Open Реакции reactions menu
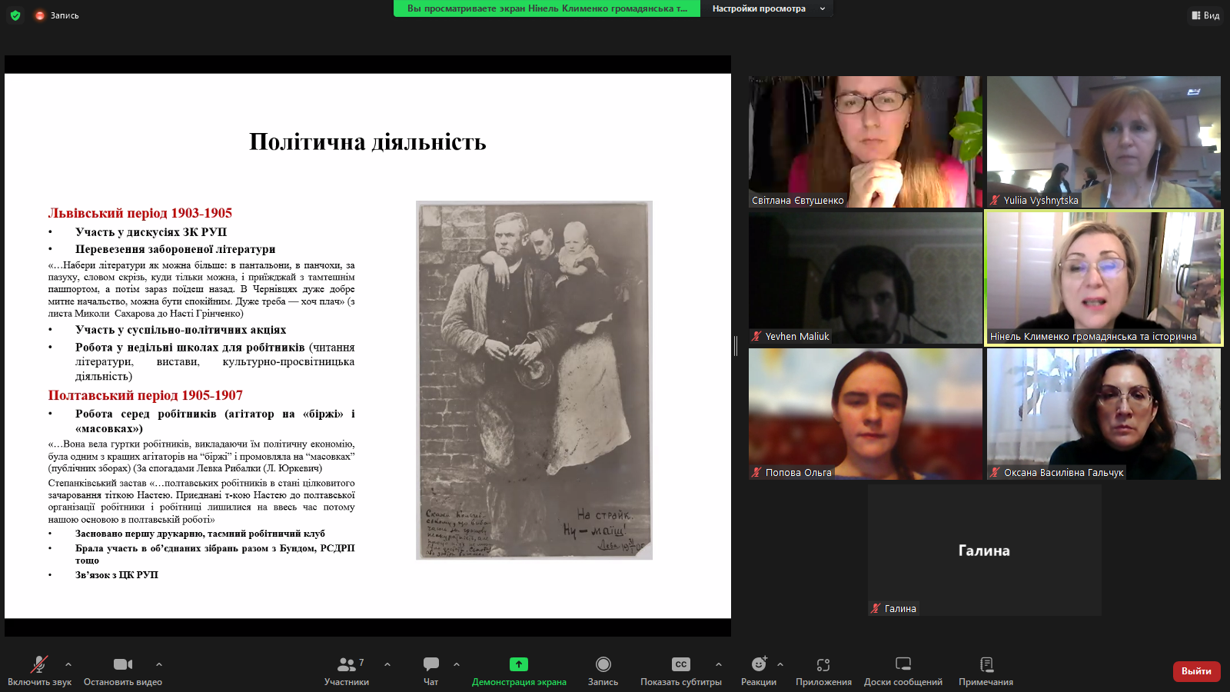The image size is (1230, 692). (759, 670)
